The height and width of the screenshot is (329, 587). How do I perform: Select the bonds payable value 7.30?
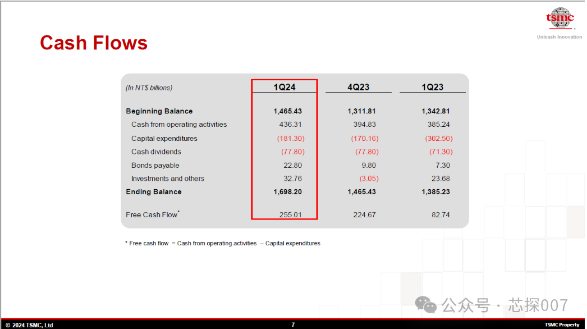pos(443,165)
